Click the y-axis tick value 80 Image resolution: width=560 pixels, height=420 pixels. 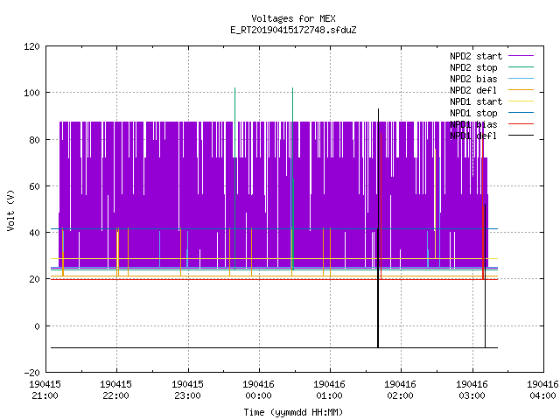(34, 140)
